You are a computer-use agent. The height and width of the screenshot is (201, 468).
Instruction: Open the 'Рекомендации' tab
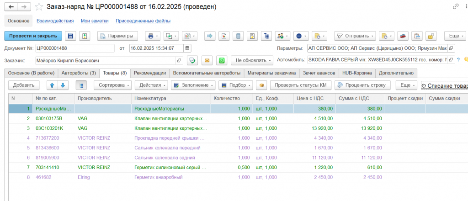[x=150, y=73]
